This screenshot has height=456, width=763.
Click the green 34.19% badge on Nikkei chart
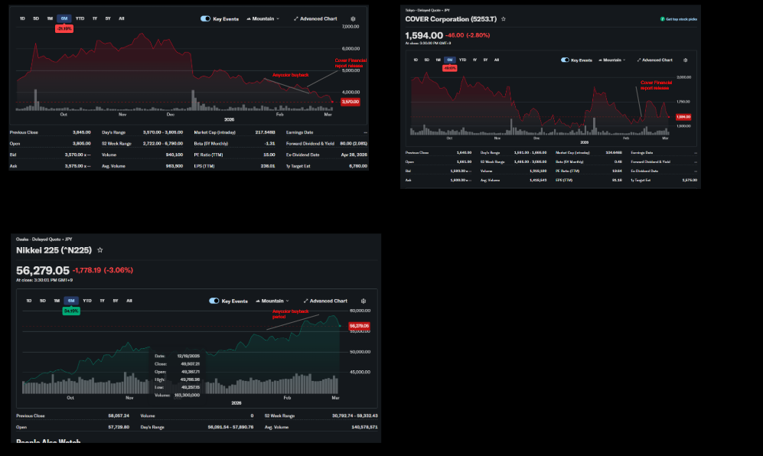71,311
